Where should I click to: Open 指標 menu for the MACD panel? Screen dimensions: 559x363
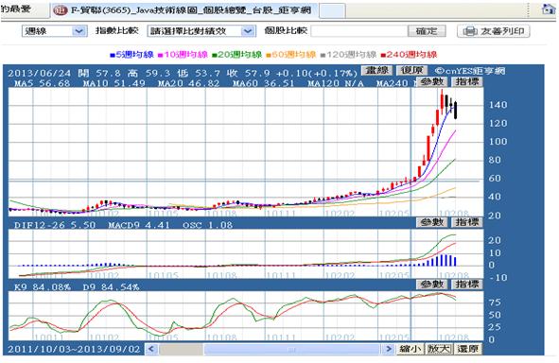click(467, 223)
